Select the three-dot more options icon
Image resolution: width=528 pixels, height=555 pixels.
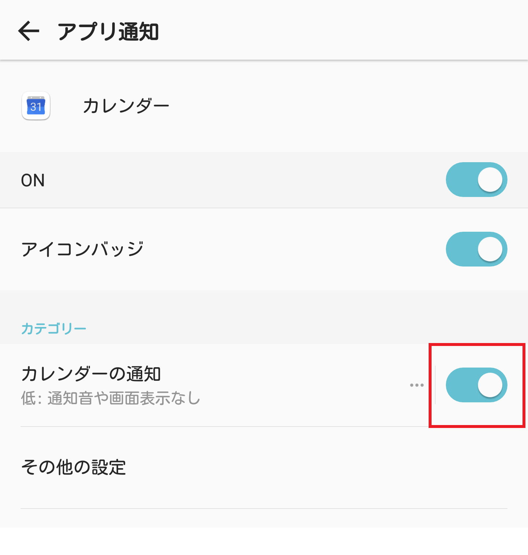coord(417,385)
